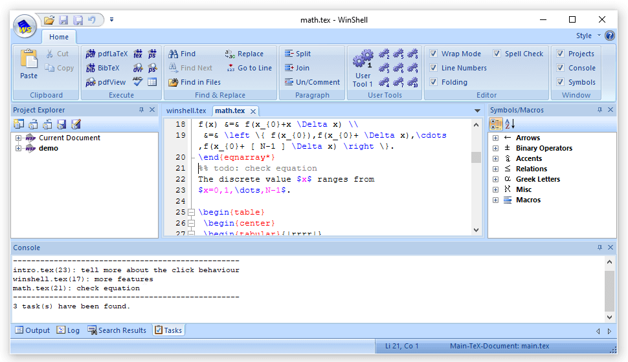This screenshot has width=628, height=362.
Task: Disable the Wrap Mode checkbox
Action: [434, 54]
